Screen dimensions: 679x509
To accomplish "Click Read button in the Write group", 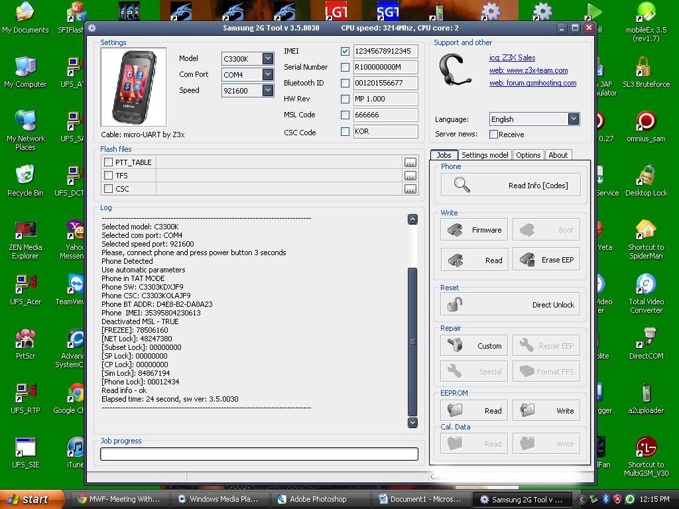I will 474,260.
